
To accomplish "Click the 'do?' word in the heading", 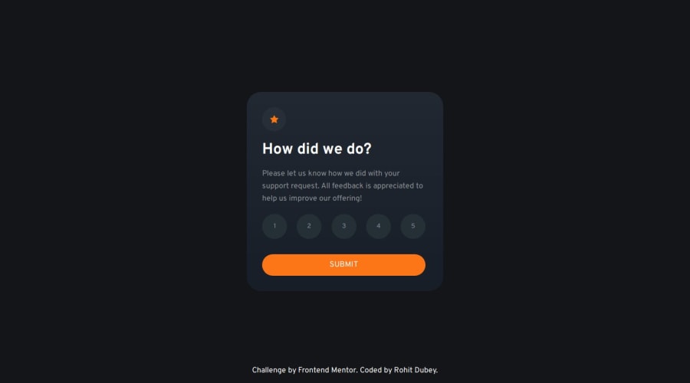I will click(x=359, y=149).
